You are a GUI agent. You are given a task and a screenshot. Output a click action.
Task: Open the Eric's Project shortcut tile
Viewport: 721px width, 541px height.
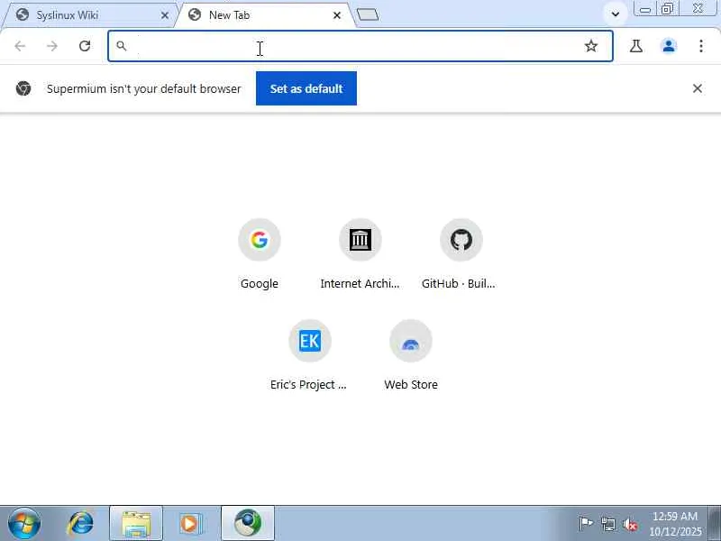click(x=310, y=341)
